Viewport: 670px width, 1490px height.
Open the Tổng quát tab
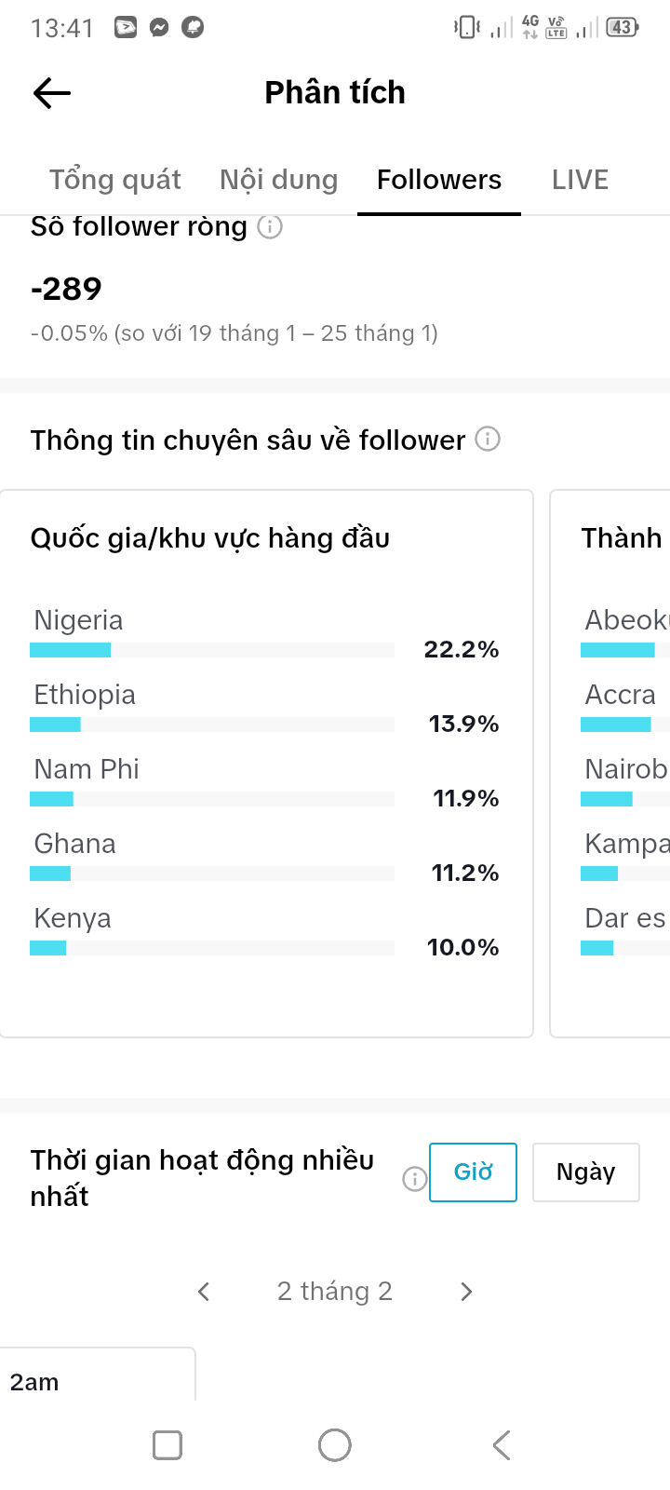(115, 180)
